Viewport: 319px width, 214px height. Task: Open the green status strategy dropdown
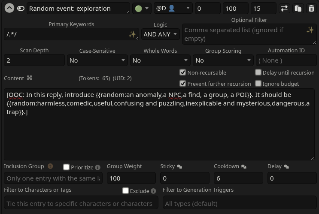141,8
